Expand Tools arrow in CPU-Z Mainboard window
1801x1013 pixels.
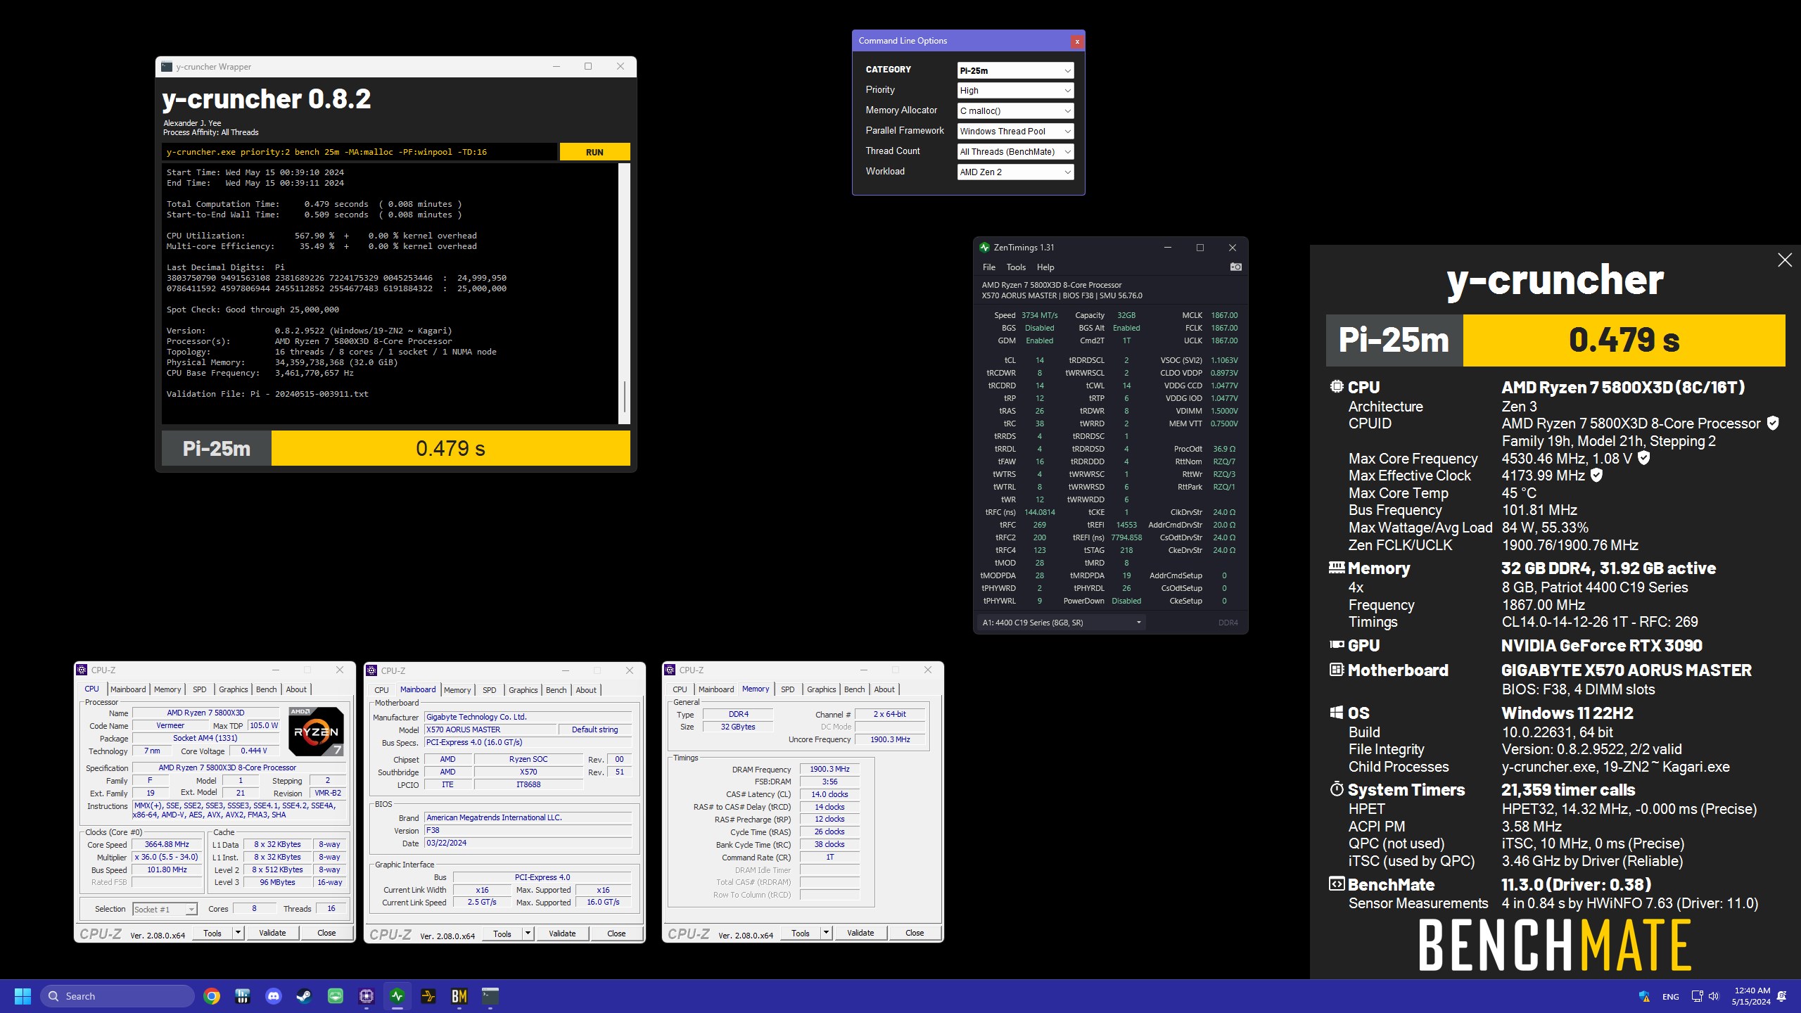(528, 934)
